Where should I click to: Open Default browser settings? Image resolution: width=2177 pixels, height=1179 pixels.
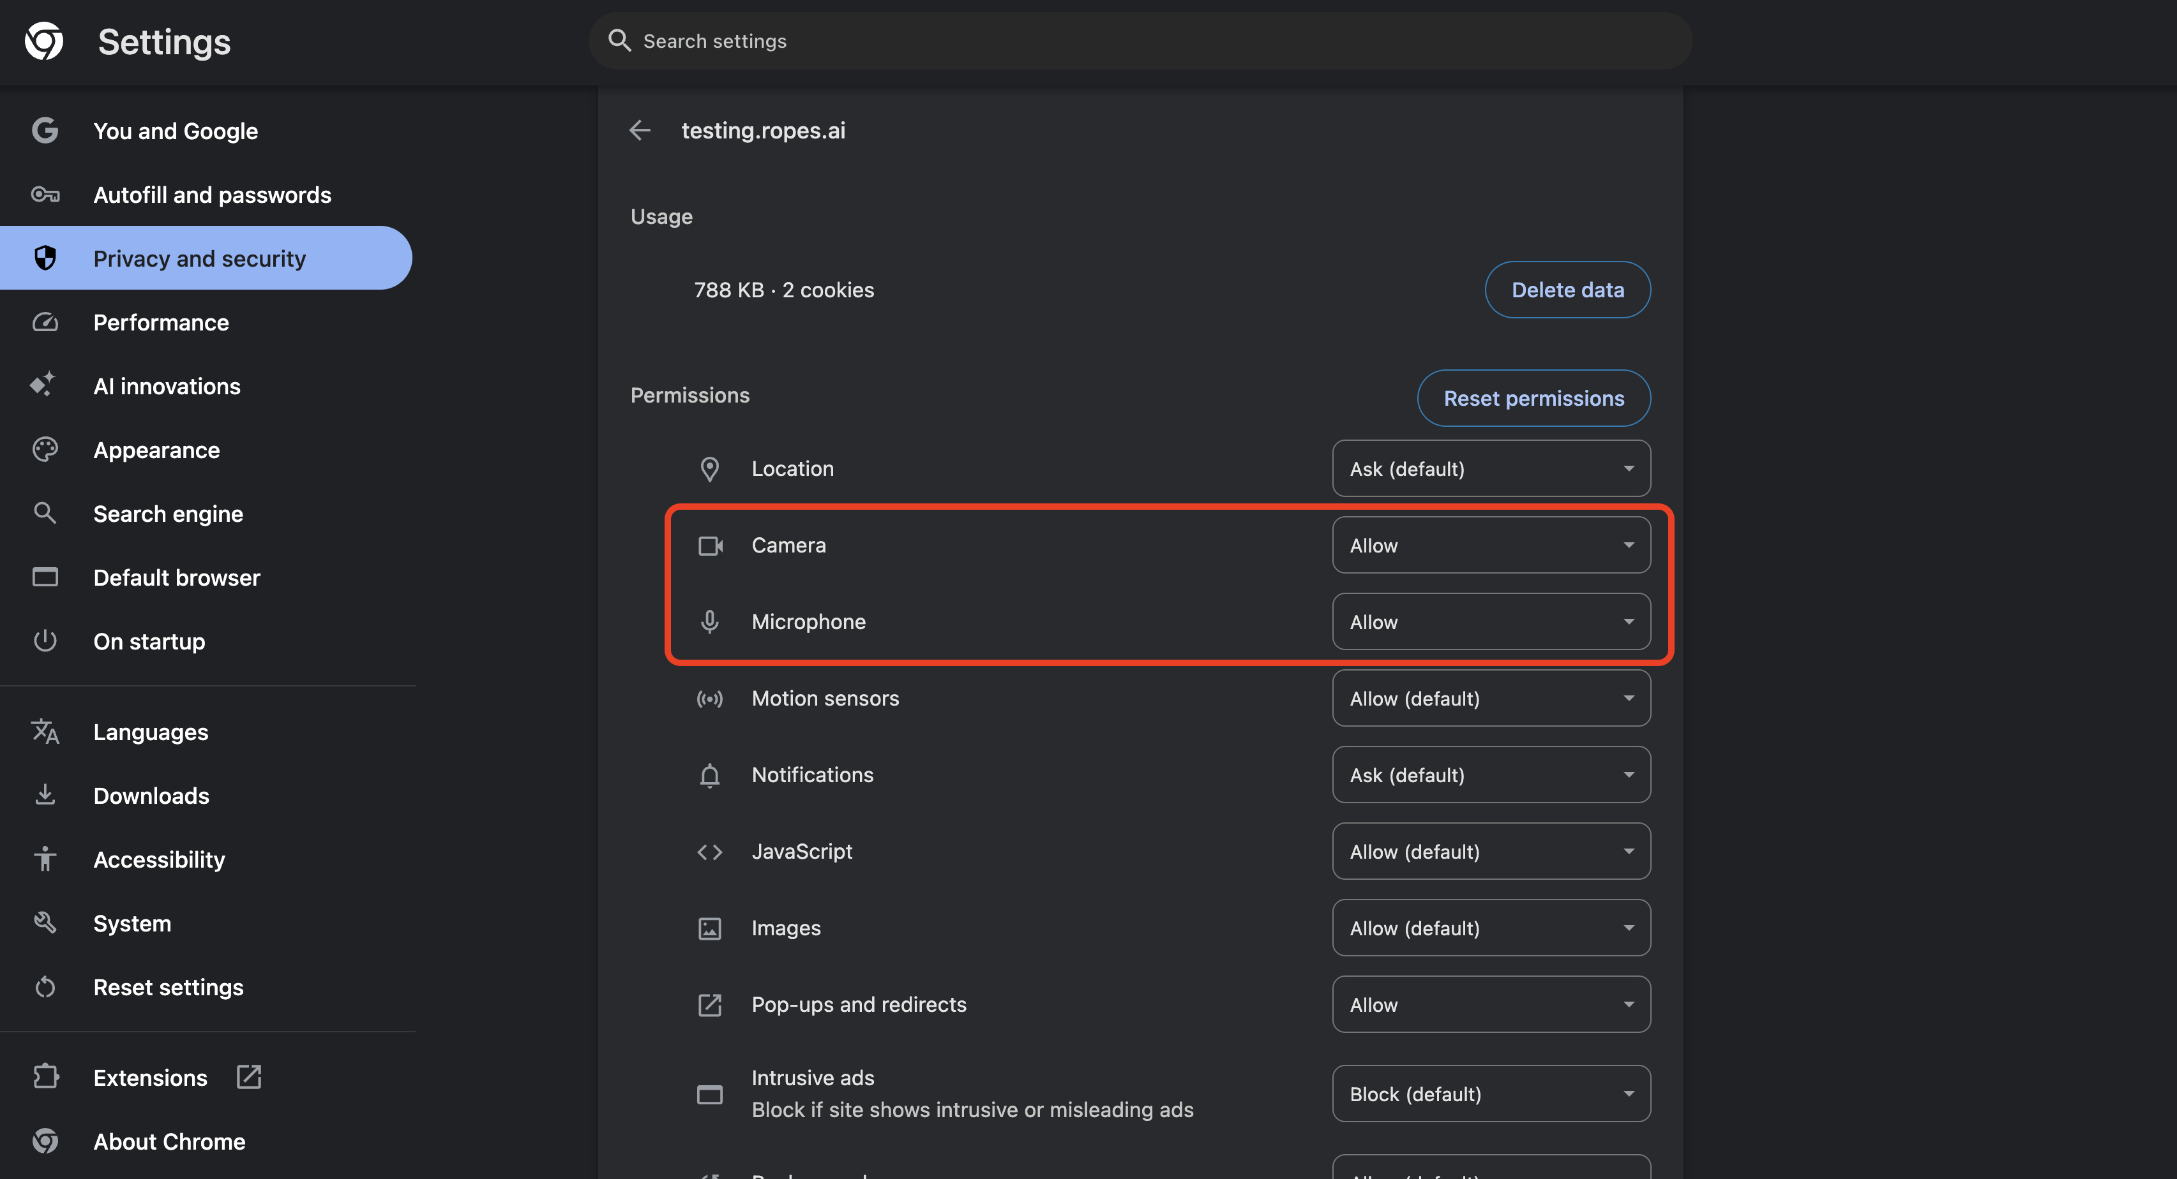206,577
